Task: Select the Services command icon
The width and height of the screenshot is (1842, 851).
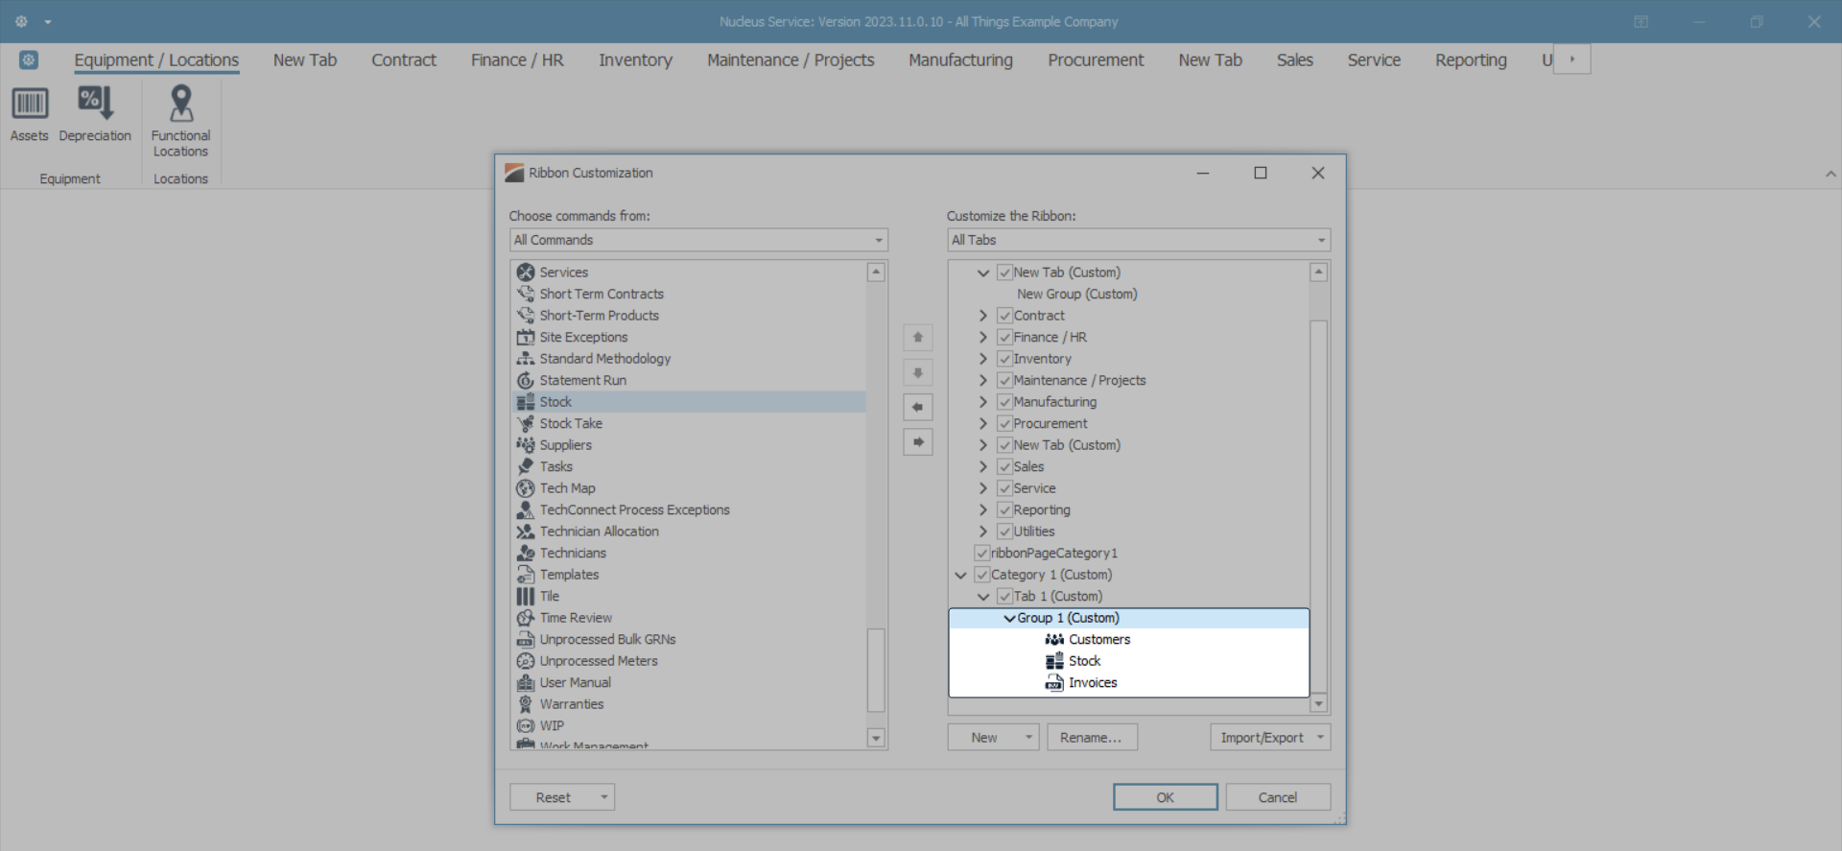Action: pyautogui.click(x=526, y=272)
